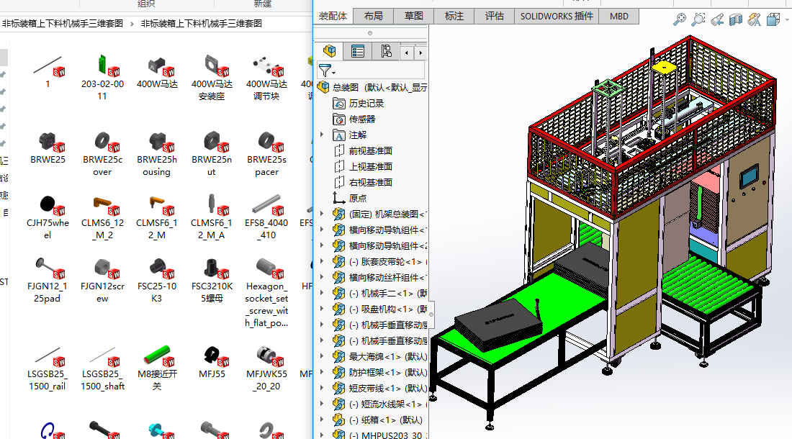Switch to 评估 tab
The height and width of the screenshot is (439, 792).
coord(495,16)
